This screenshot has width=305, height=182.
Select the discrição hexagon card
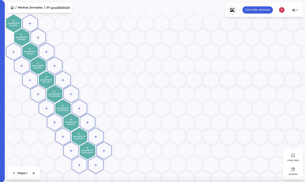46,80
